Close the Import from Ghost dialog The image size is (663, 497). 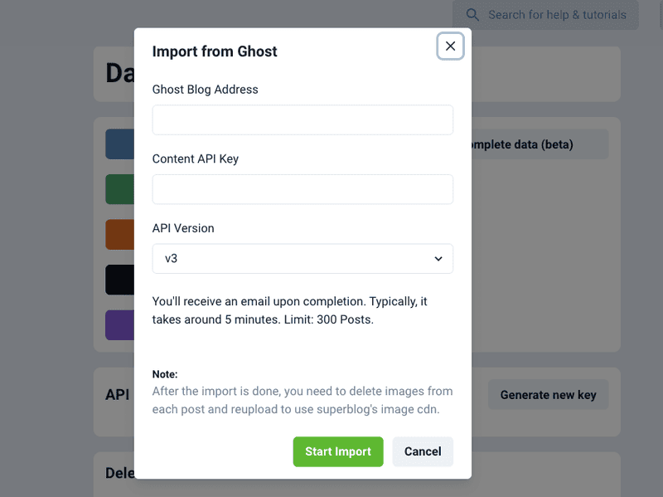tap(450, 46)
